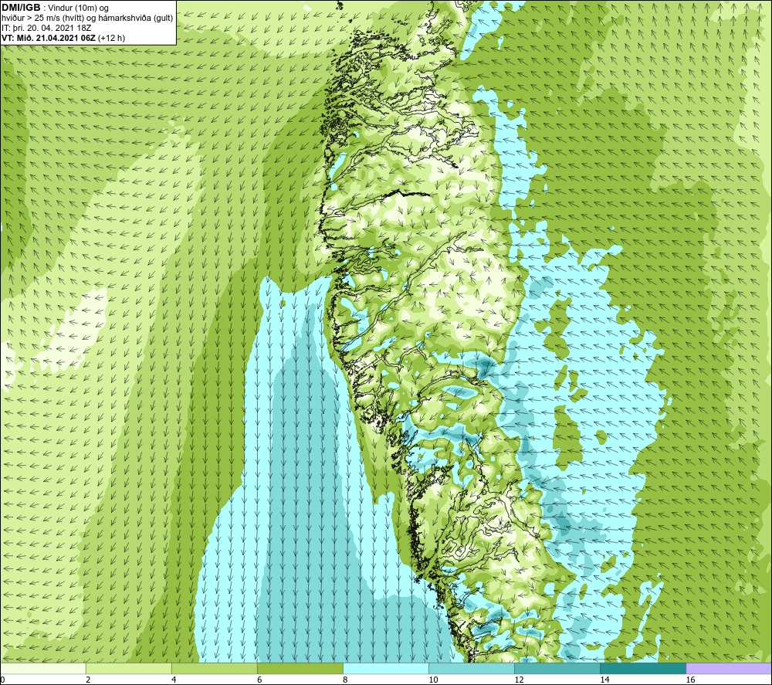772x685 pixels.
Task: Click the 4–6 m/s green legend swatch
Action: pyautogui.click(x=214, y=668)
